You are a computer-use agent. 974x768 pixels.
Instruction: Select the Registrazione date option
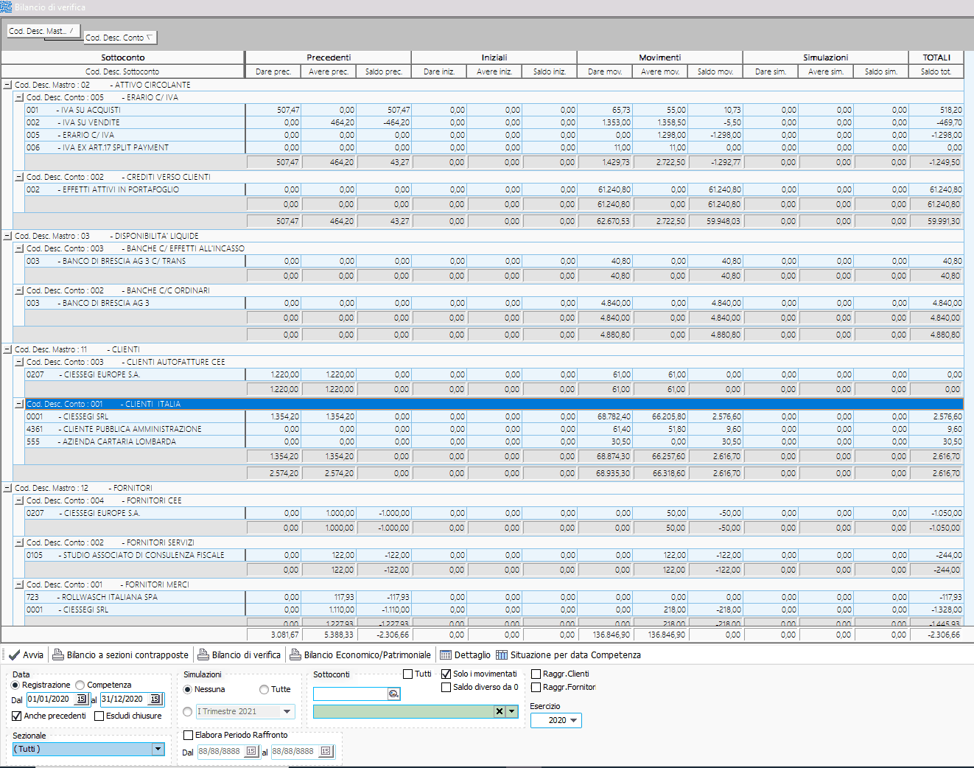point(15,685)
